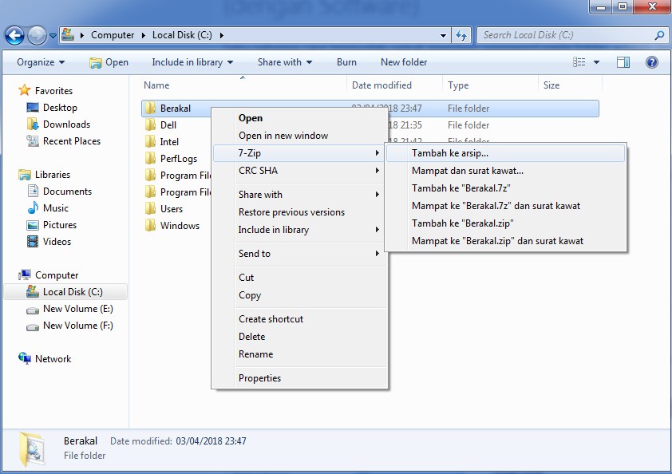The height and width of the screenshot is (474, 672).
Task: Select Local Disk (C:) in navigation pane
Action: 65,292
